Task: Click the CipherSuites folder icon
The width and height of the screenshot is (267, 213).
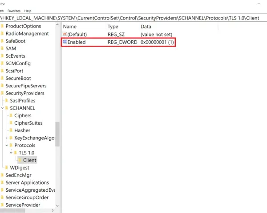Action: pos(11,123)
